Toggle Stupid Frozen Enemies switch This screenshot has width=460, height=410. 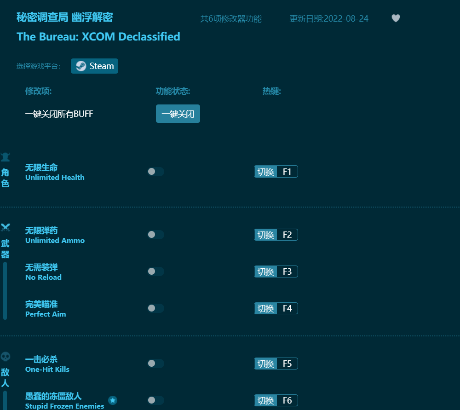point(156,400)
